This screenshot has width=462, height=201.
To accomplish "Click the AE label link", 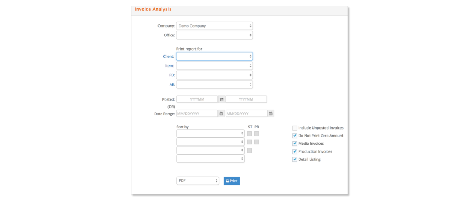I will 172,85.
